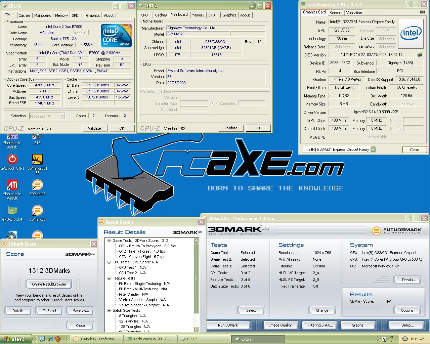The width and height of the screenshot is (430, 344).
Task: Click Validate in right CPU-Z Mainboard window
Action: pyautogui.click(x=231, y=128)
